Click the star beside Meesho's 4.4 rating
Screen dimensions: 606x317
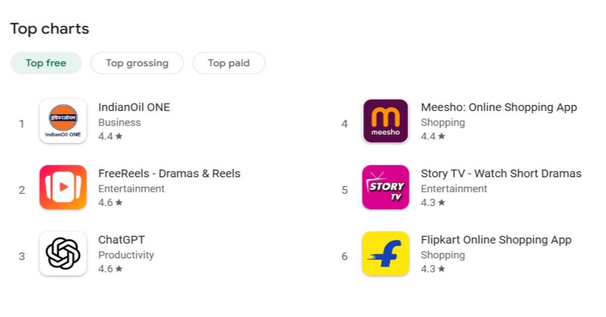coord(442,136)
